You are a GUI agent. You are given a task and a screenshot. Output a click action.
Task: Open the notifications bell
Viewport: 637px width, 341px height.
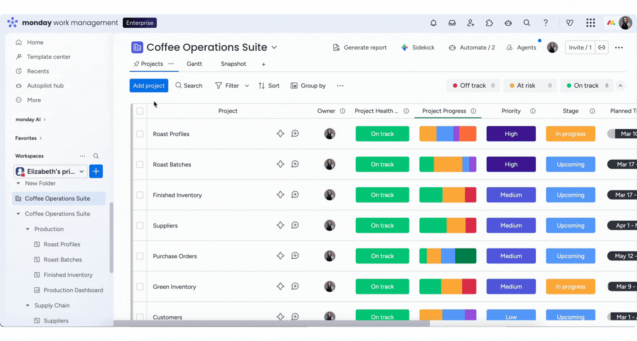coord(433,23)
